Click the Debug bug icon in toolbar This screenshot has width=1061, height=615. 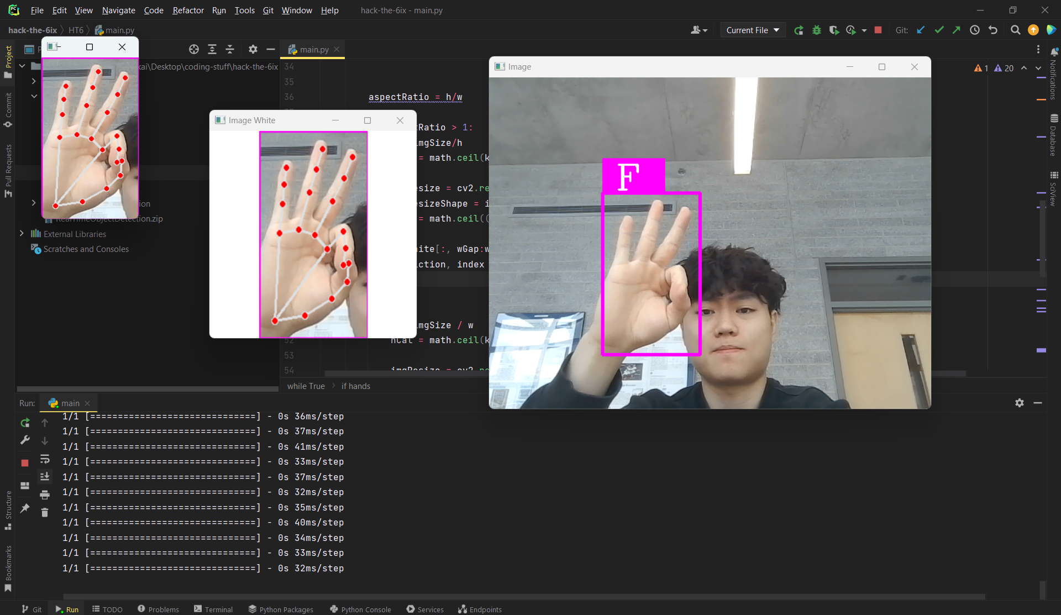tap(816, 30)
